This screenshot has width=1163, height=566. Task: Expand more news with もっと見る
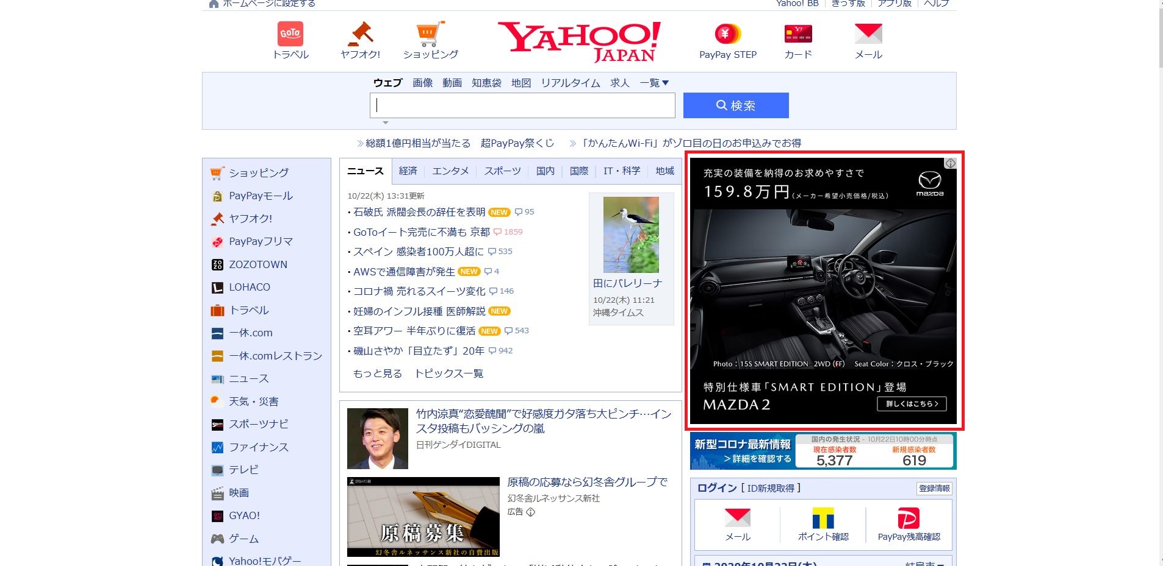(x=376, y=373)
